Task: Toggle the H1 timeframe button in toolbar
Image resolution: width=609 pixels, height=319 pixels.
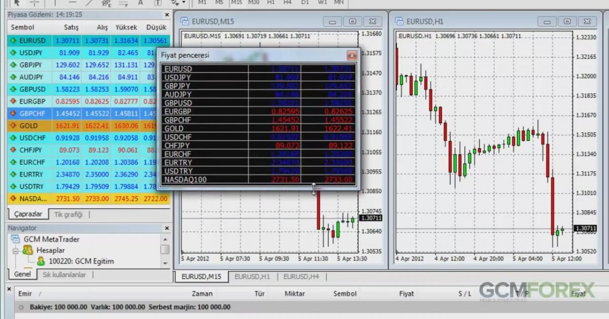Action: 271,3
